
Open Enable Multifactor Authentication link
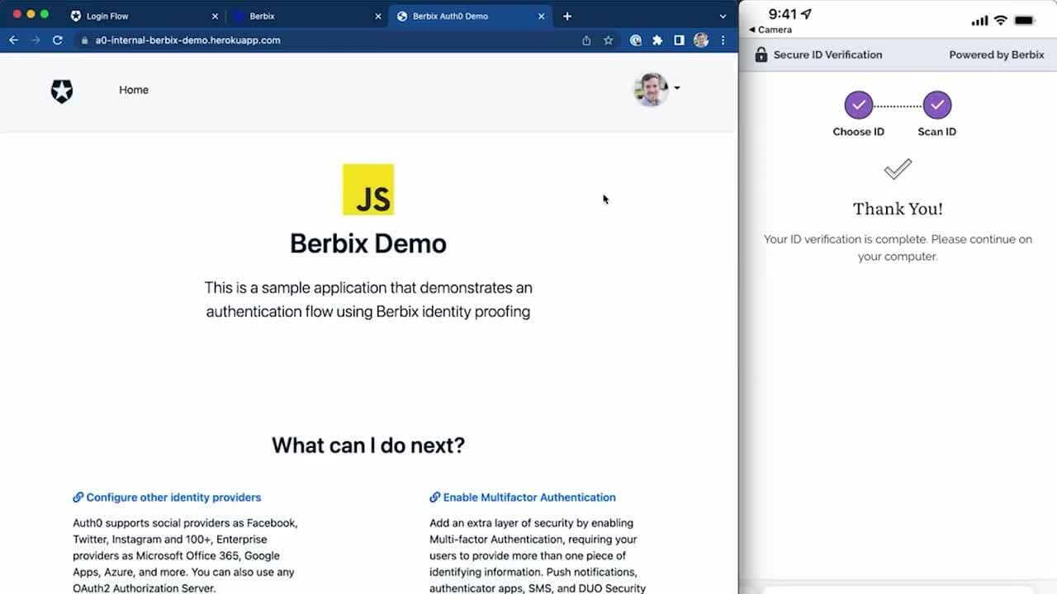point(528,497)
